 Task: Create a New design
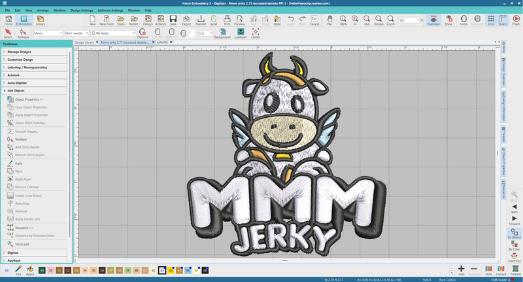[x=92, y=20]
